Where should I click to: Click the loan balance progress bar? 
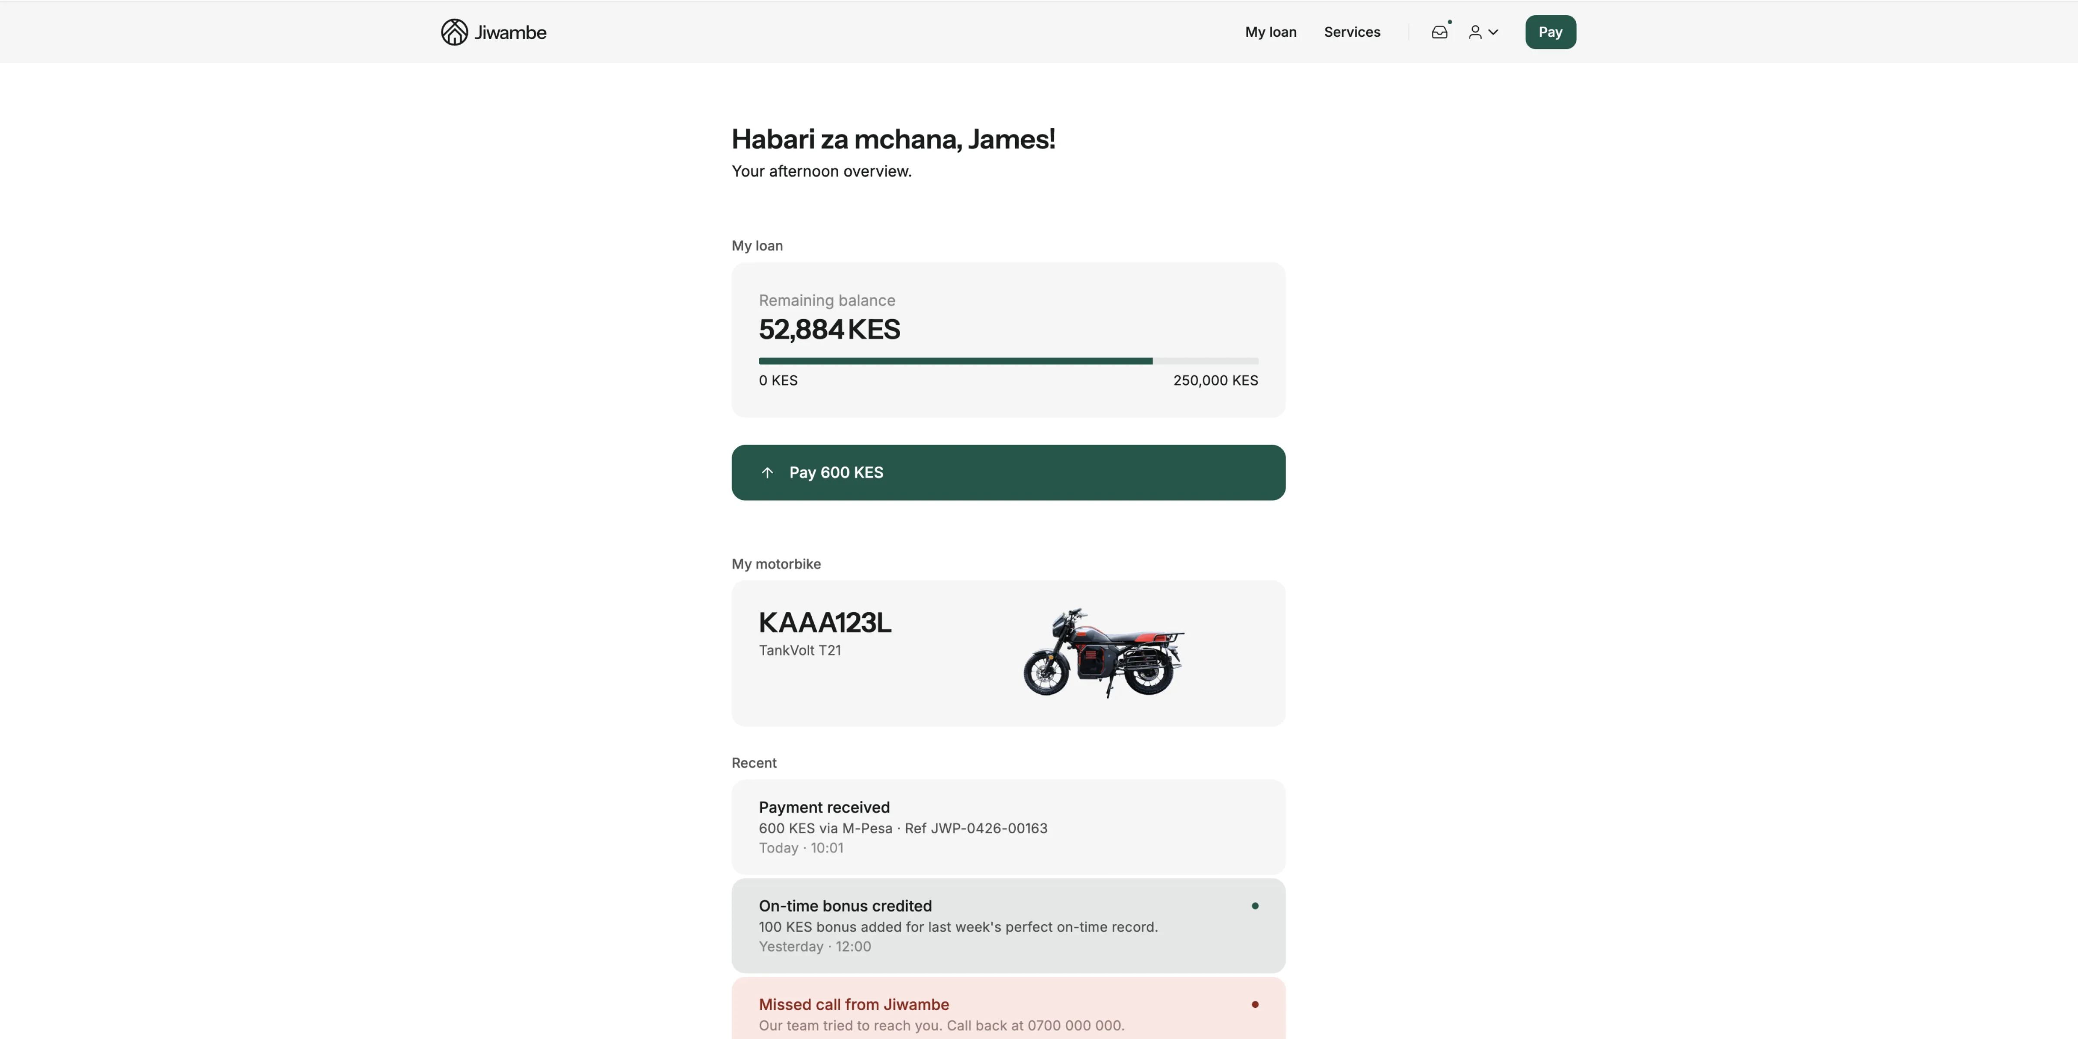point(1008,361)
